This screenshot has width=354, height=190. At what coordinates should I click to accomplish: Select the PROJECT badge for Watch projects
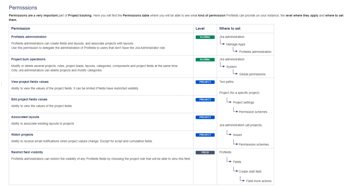(205, 135)
